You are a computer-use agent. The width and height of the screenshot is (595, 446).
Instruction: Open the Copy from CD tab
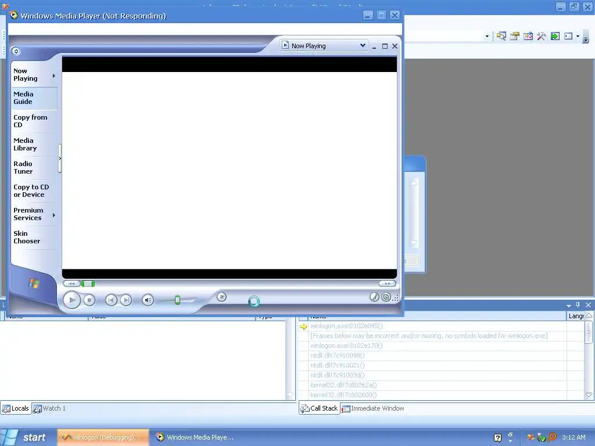click(x=30, y=121)
